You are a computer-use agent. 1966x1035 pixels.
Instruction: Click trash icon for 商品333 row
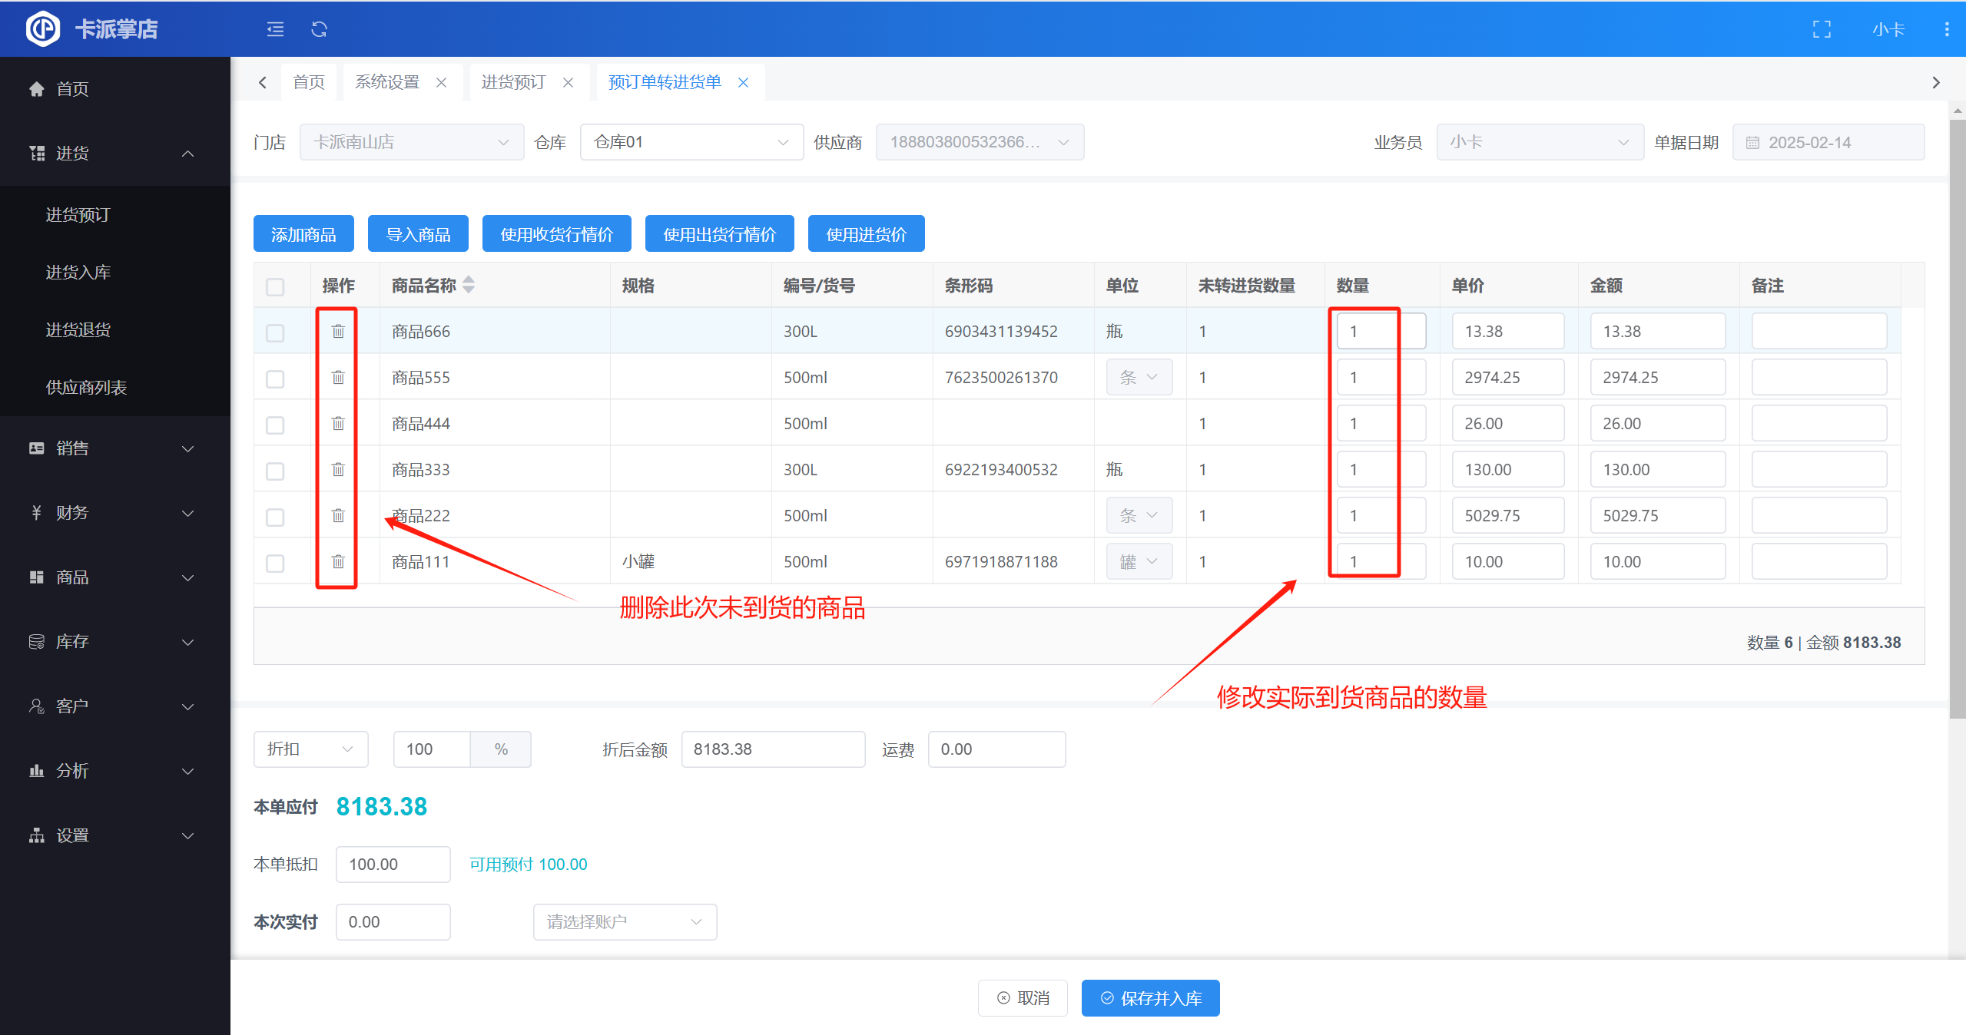(338, 470)
